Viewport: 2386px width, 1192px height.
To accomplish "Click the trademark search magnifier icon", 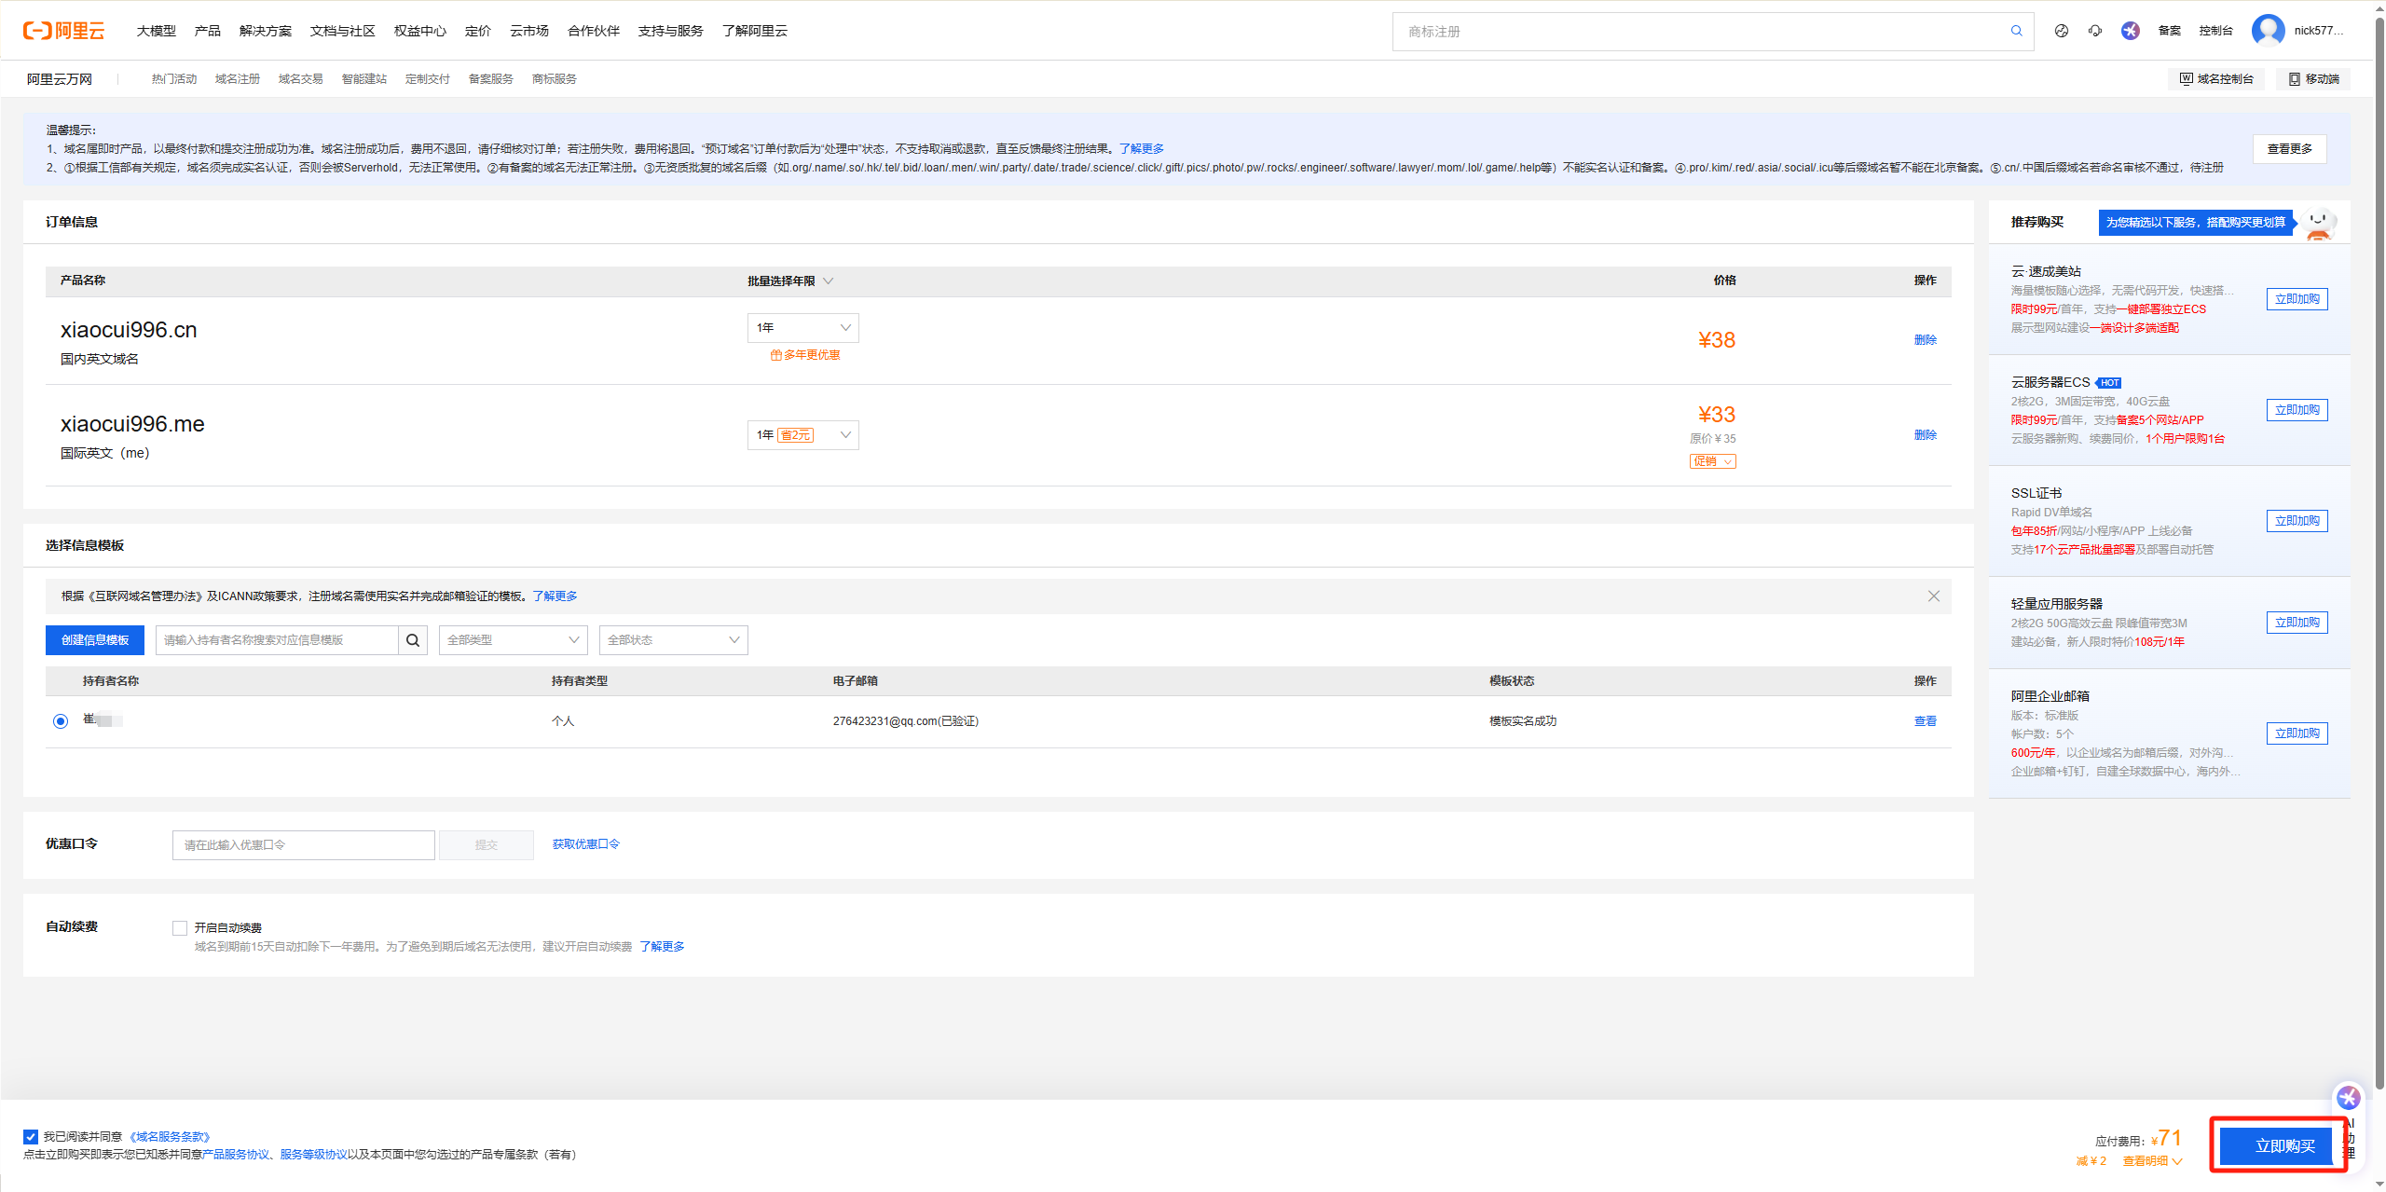I will pos(2016,31).
